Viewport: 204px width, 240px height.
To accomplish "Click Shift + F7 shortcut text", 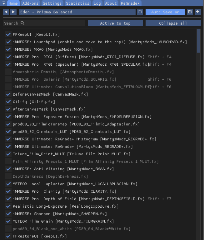I will (x=159, y=199).
